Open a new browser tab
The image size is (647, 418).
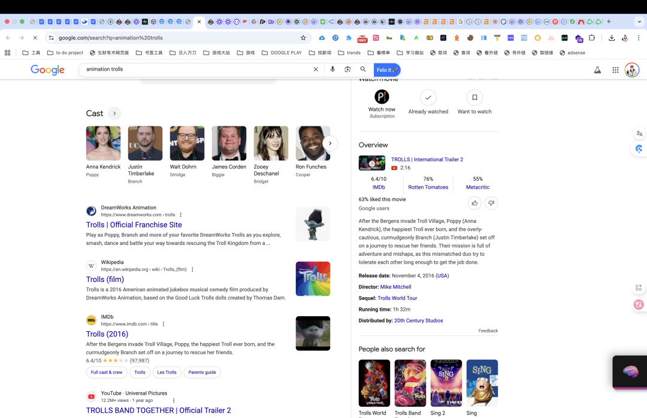tap(609, 22)
